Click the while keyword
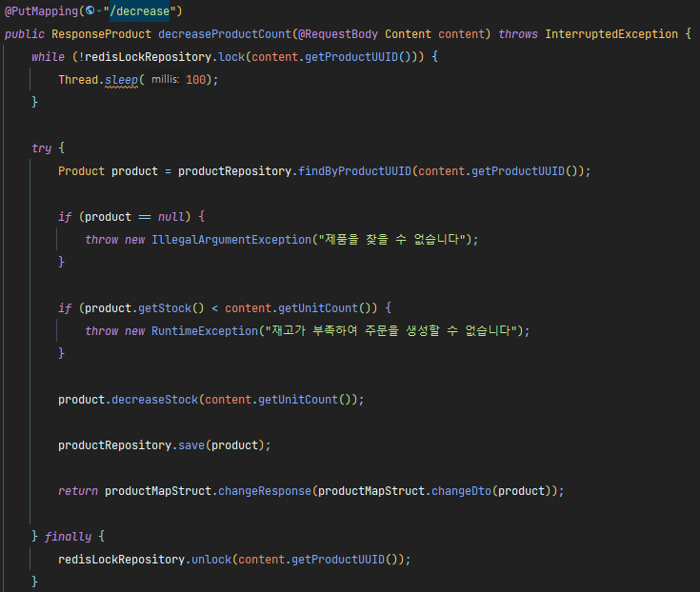Viewport: 700px width, 592px height. click(x=48, y=57)
